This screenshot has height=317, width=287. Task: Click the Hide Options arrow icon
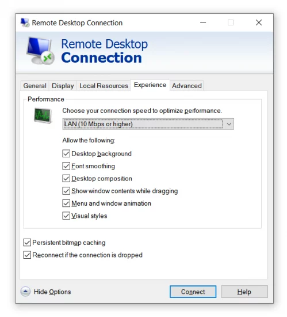tap(25, 292)
